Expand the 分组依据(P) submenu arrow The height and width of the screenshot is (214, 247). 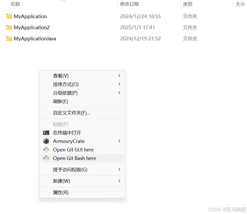pyautogui.click(x=119, y=93)
